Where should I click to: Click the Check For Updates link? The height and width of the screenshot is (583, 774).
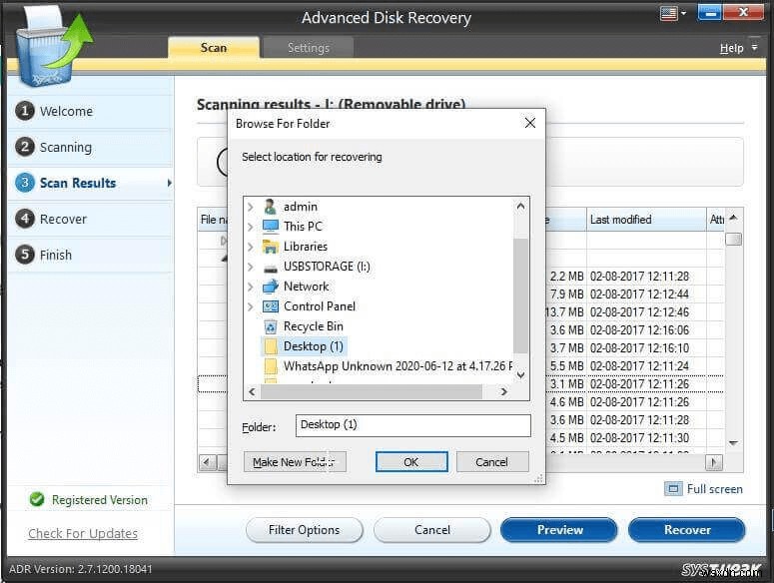click(x=83, y=533)
